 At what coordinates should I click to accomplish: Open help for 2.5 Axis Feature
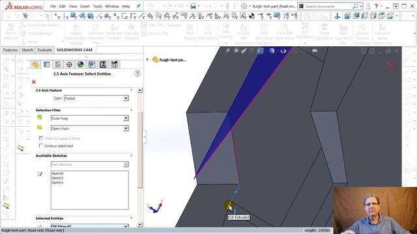tap(137, 73)
